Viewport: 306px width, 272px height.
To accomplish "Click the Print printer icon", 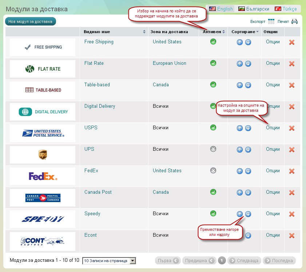I will 294,21.
